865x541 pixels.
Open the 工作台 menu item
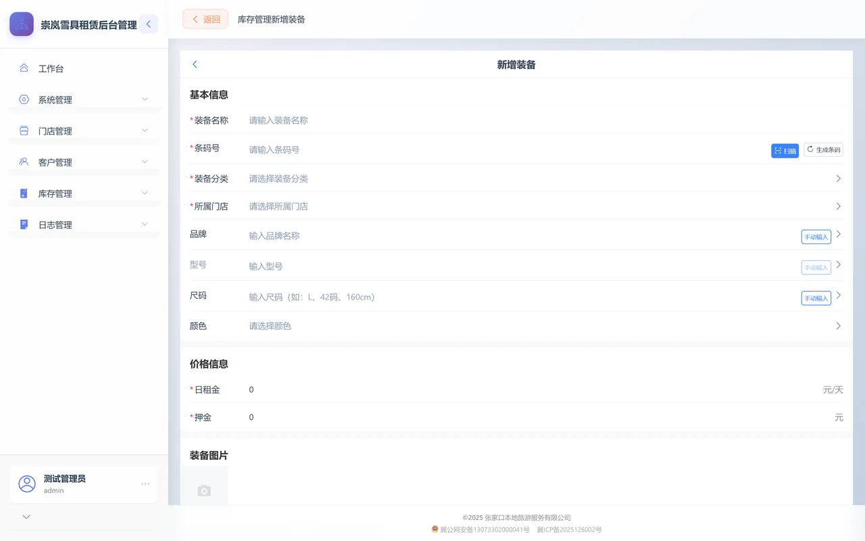pos(84,68)
